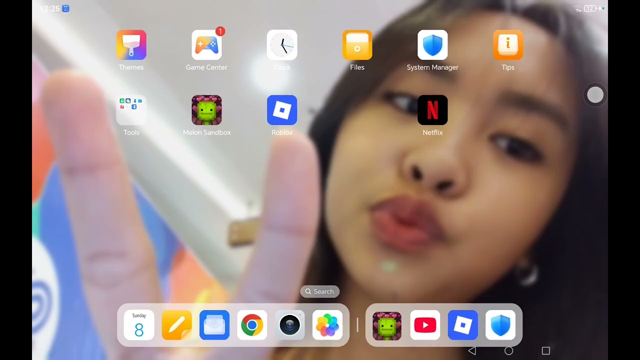Launch Roblox from recent dock
The image size is (640, 360).
pos(462,325)
